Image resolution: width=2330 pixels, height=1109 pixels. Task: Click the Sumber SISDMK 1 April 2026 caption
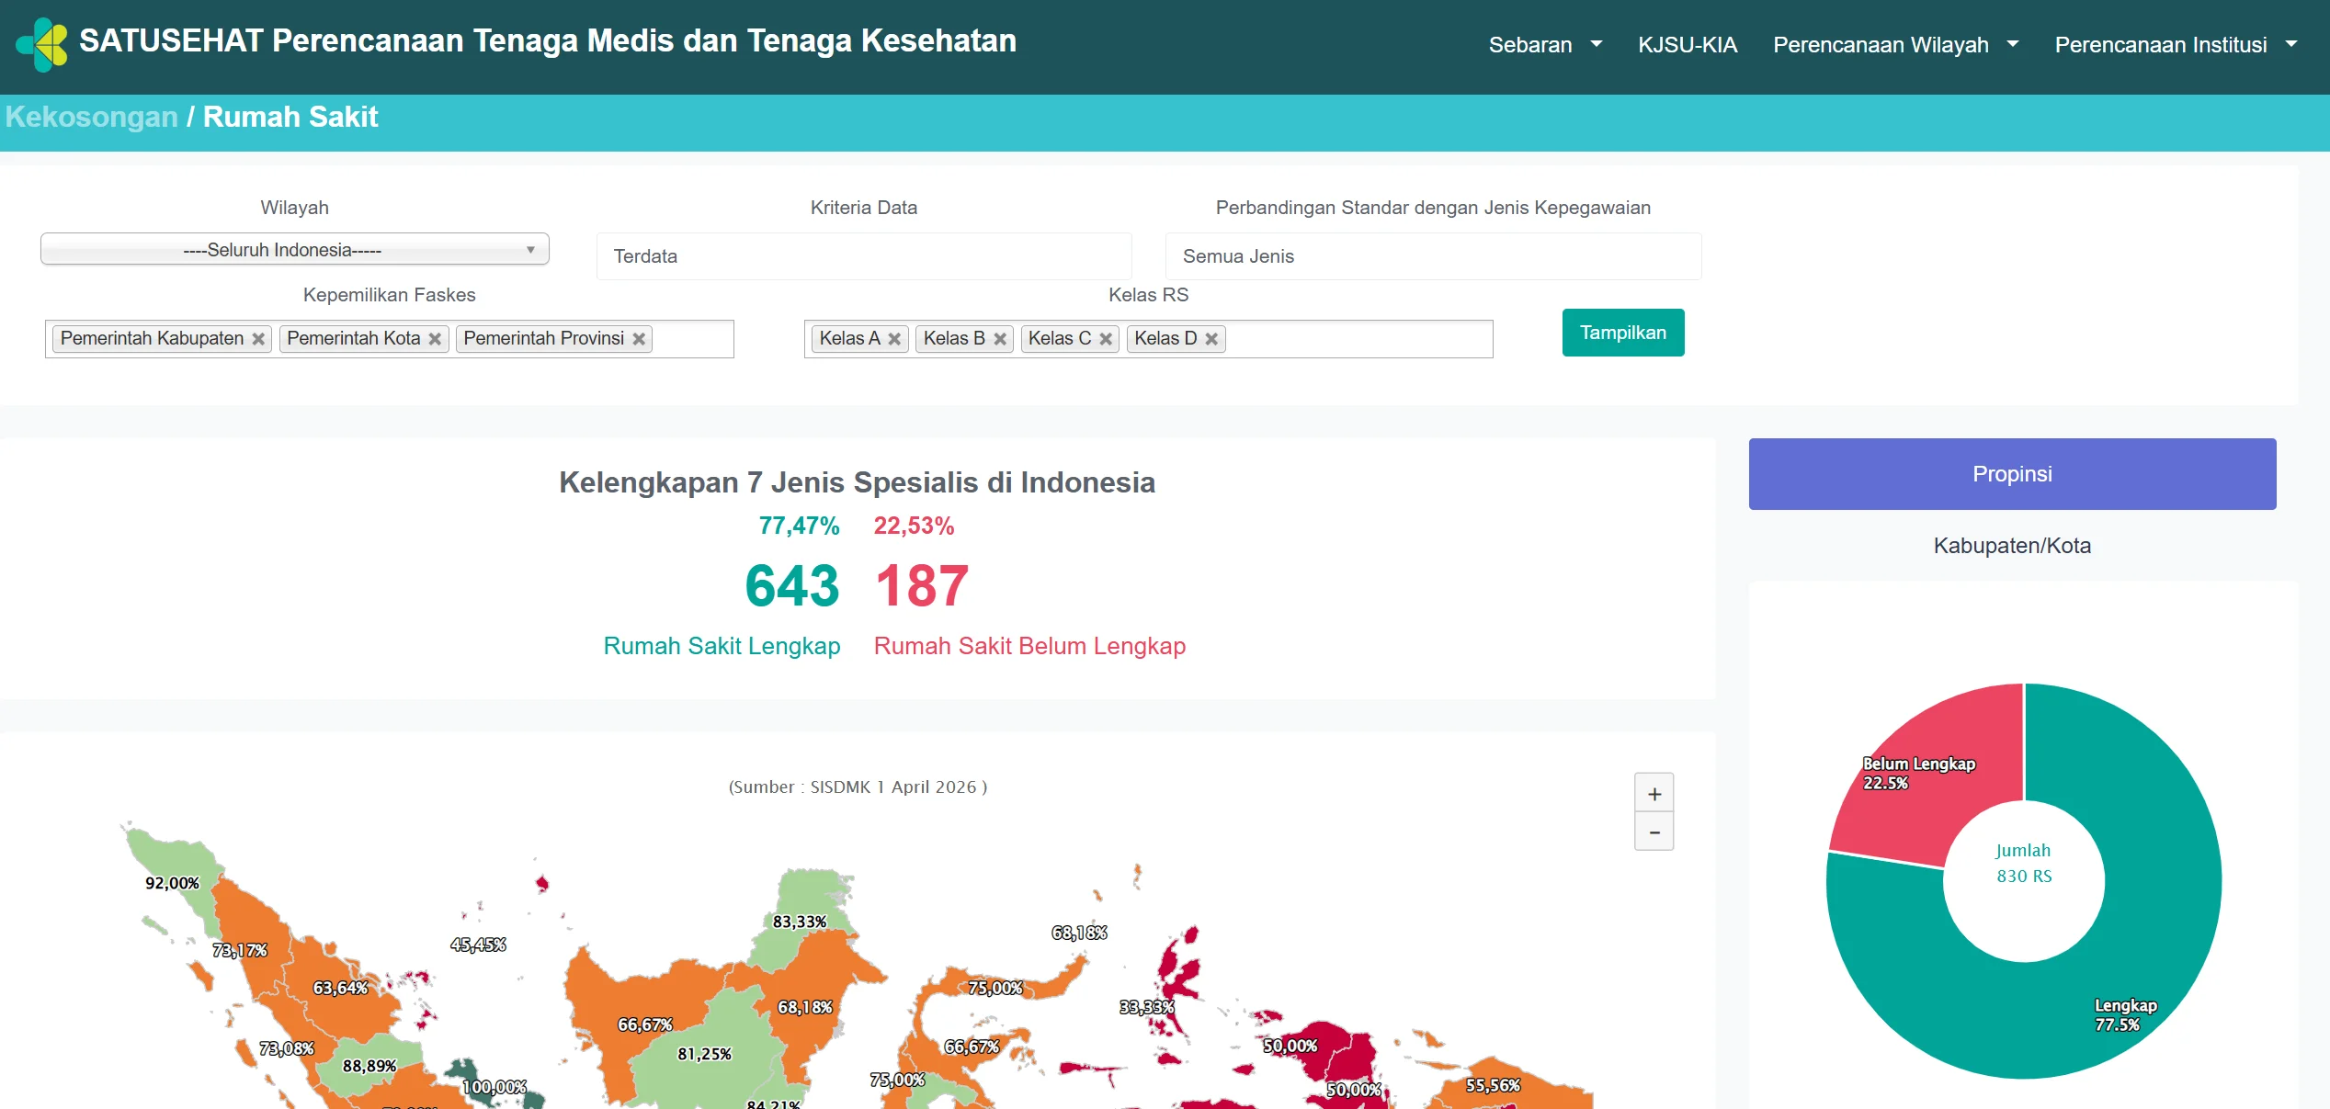858,787
